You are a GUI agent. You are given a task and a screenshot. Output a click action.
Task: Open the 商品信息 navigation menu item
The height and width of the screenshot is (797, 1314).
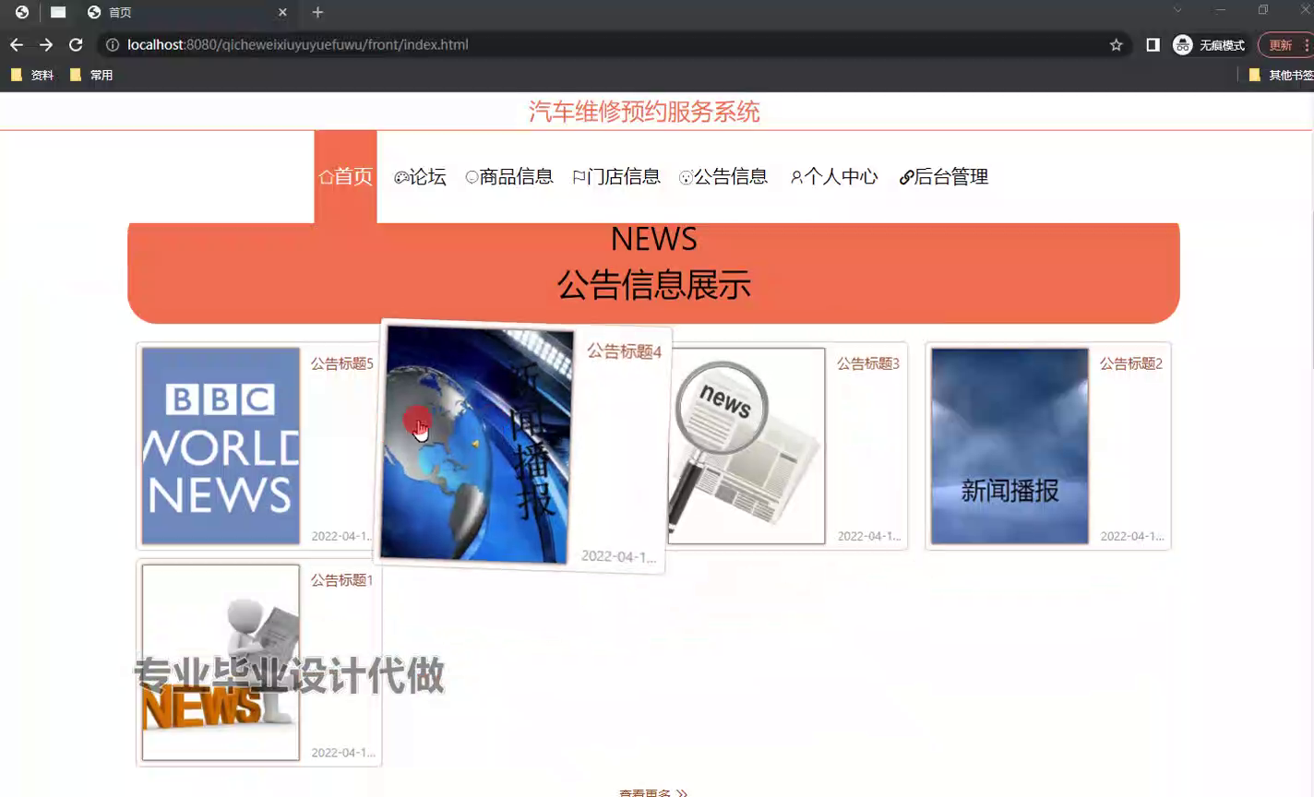(x=508, y=176)
